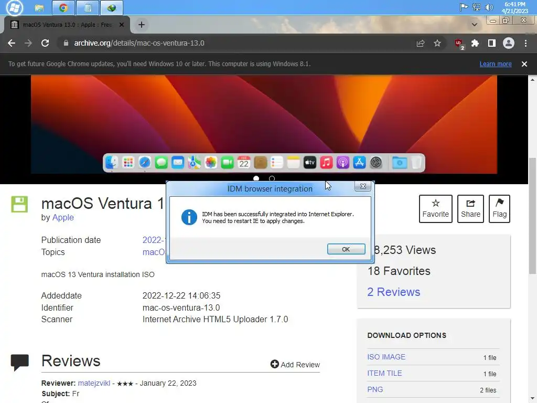The width and height of the screenshot is (537, 403).
Task: Click the Action Center flag tray icon
Action: pos(464,7)
